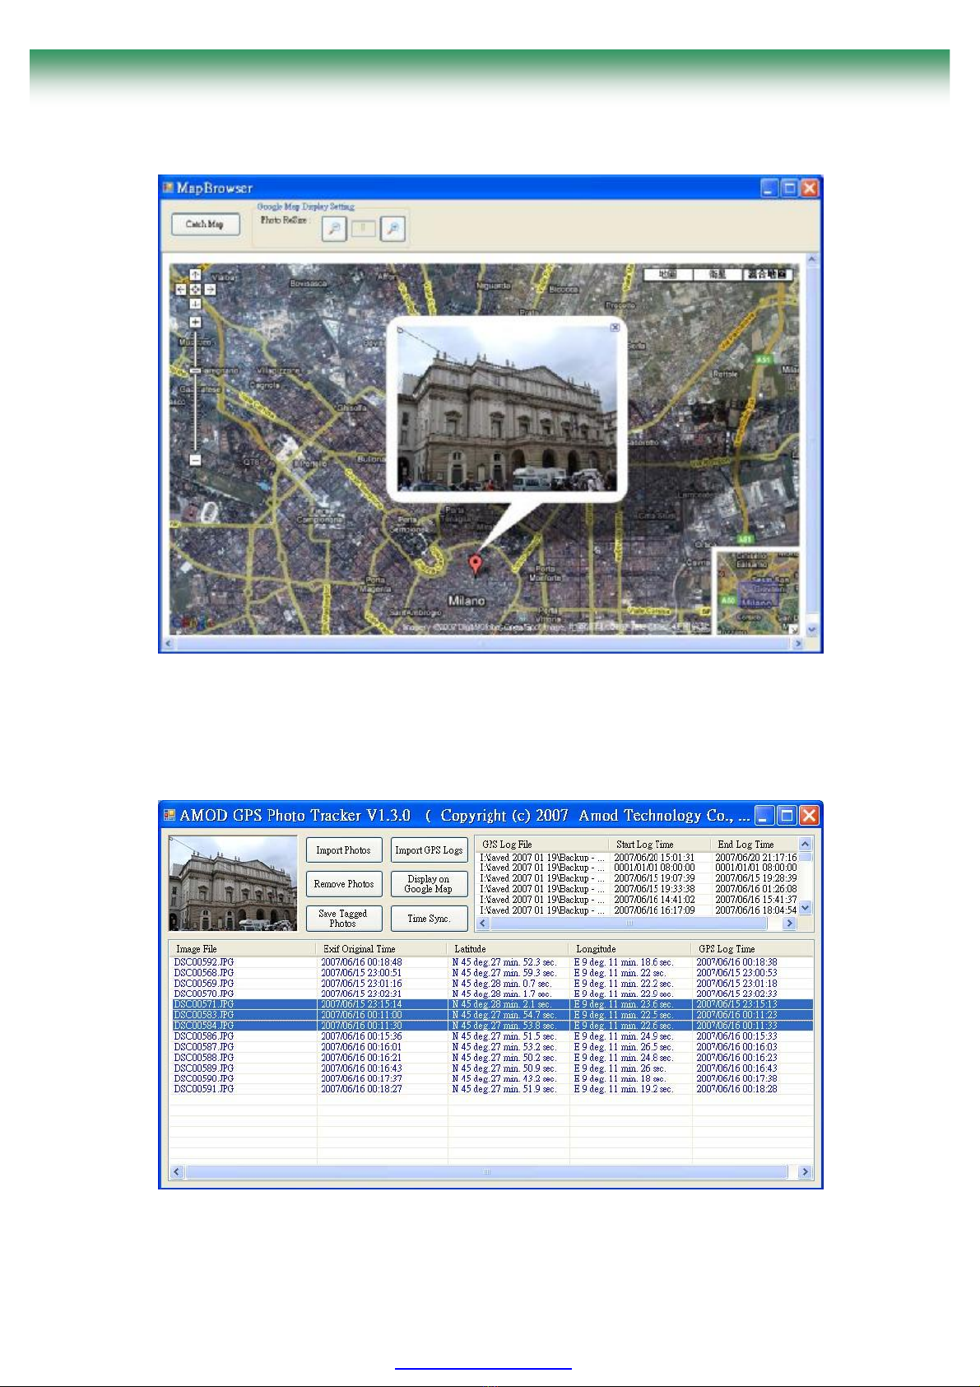This screenshot has width=980, height=1387.
Task: Click the Display on Google Map button
Action: [429, 884]
